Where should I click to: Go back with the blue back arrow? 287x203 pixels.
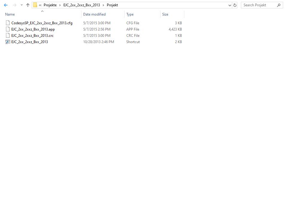pyautogui.click(x=6, y=5)
